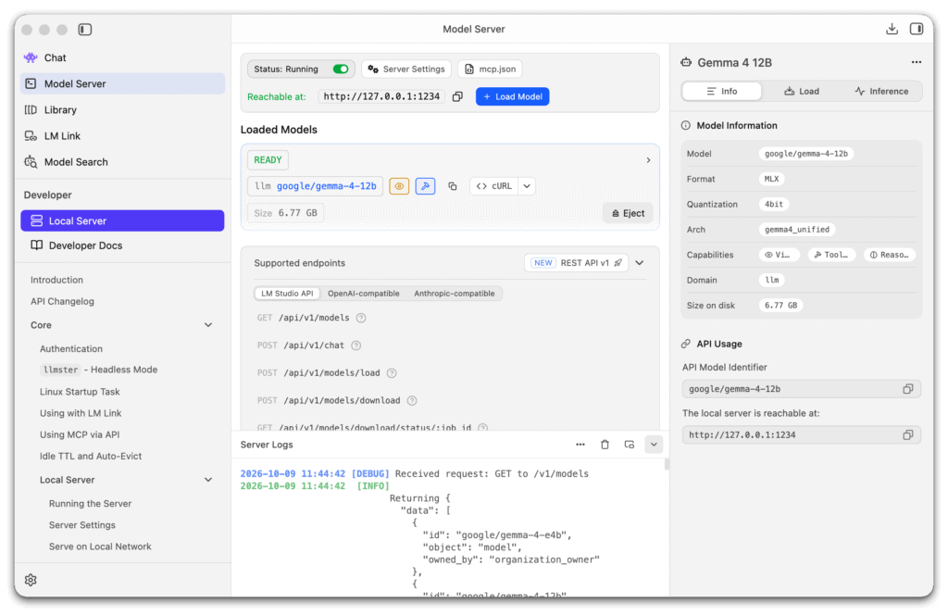Copy the local server URL in API Usage
Screen dimensions: 948x616
(907, 435)
